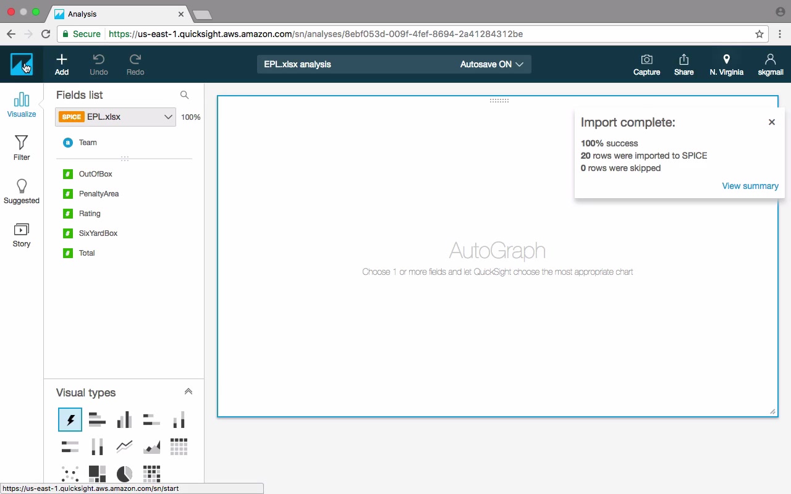This screenshot has height=494, width=791.
Task: Search the Fields list
Action: click(x=184, y=95)
